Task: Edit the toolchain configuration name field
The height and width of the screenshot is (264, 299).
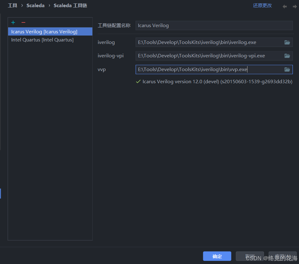Action: [214, 26]
